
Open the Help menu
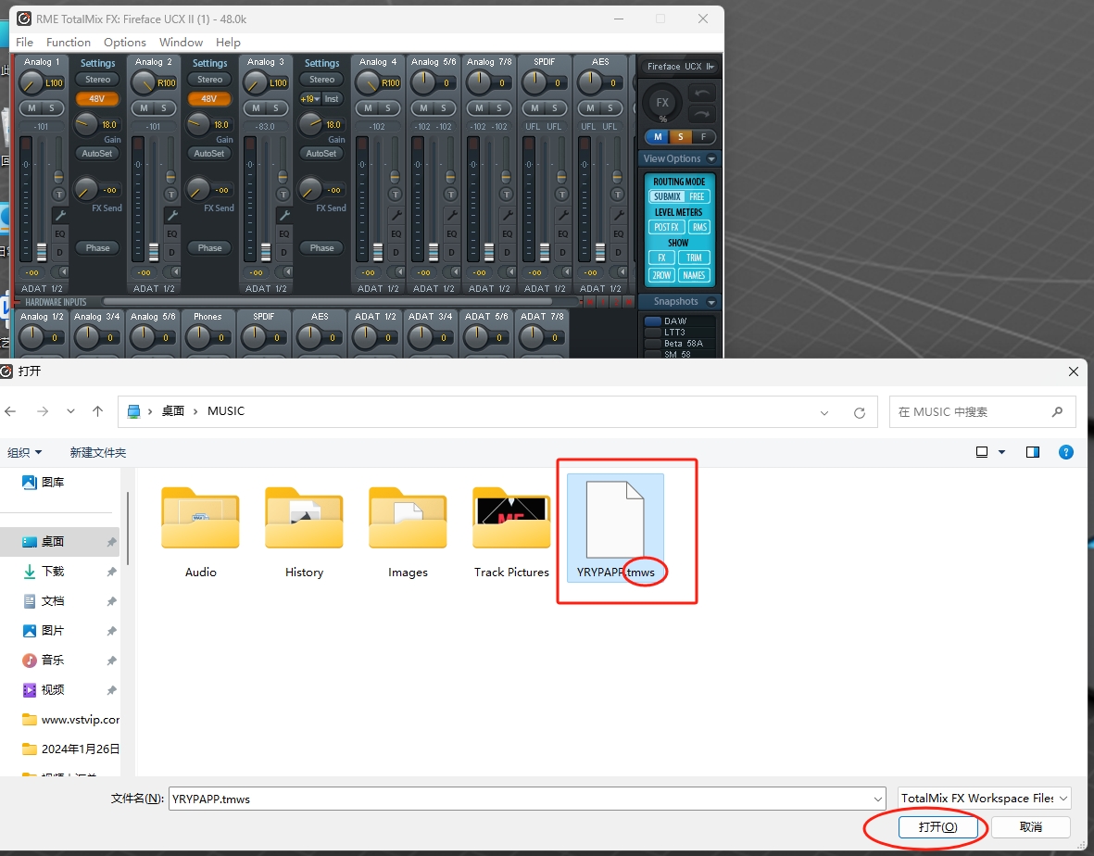(228, 43)
